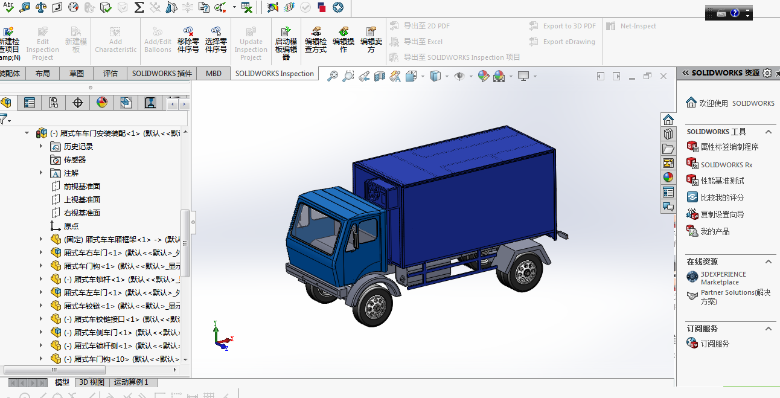780x398 pixels.
Task: Open the 性能基准测试 link
Action: click(722, 181)
